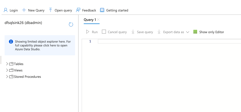Screen dimensions: 241x112
Task: Select the Views tree label
Action: tap(18, 70)
